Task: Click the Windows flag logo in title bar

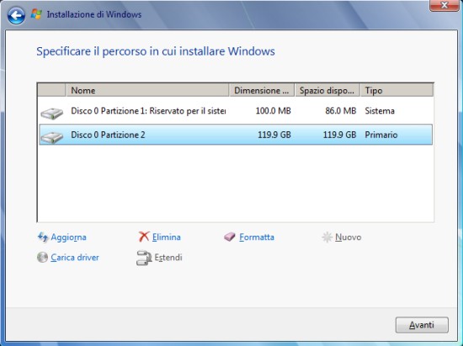Action: (x=36, y=14)
